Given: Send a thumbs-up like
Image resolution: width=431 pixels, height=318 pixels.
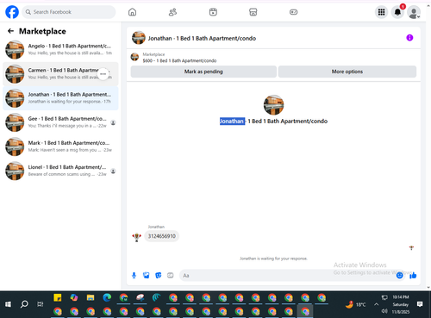Looking at the screenshot, I should (413, 276).
